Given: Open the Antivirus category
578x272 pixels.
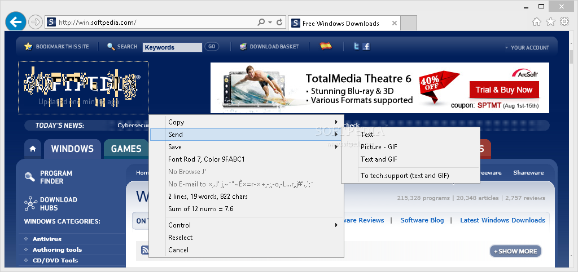Looking at the screenshot, I should [47, 239].
